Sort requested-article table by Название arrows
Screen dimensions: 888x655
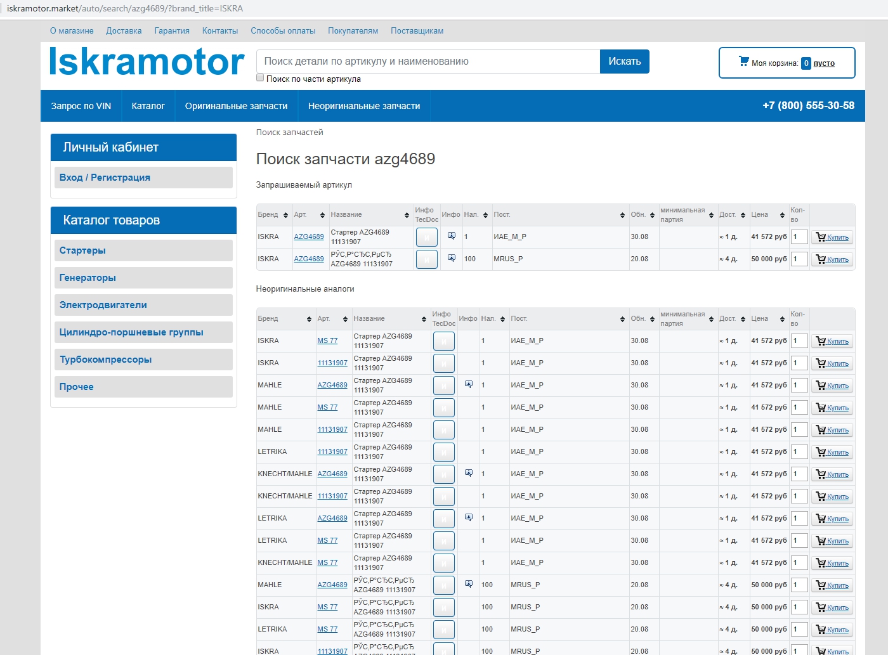click(407, 216)
